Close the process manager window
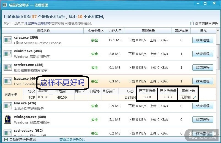The image size is (221, 143). coord(214,3)
